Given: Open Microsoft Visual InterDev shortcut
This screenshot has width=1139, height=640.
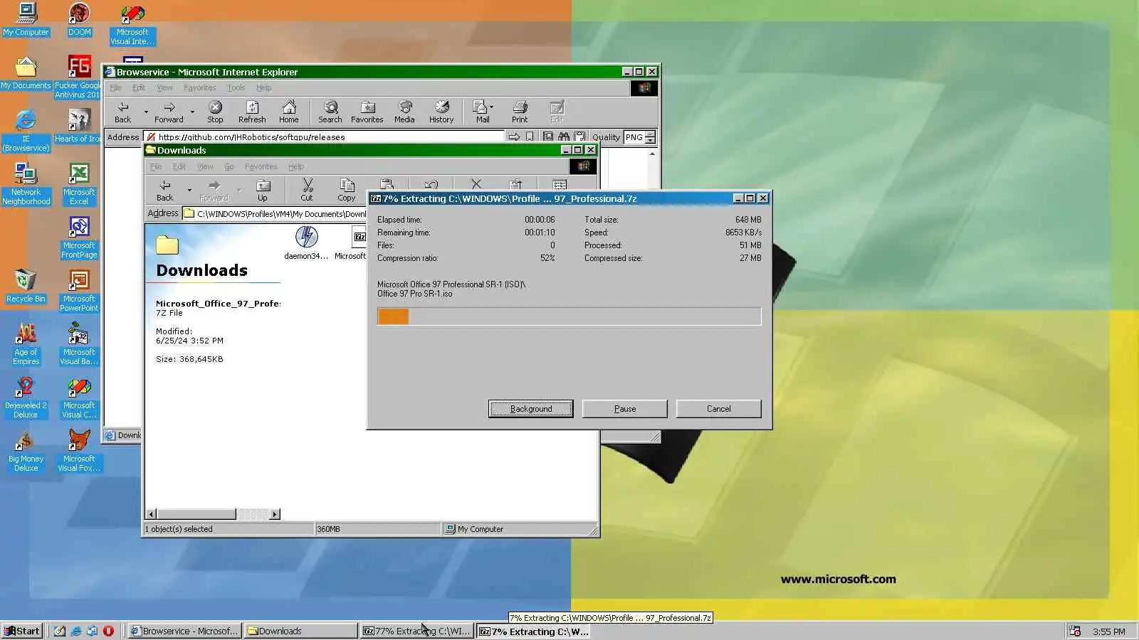Looking at the screenshot, I should (x=132, y=24).
